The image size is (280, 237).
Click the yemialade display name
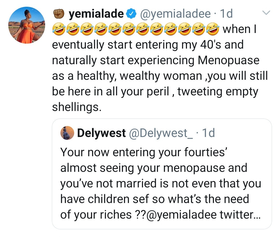(96, 14)
